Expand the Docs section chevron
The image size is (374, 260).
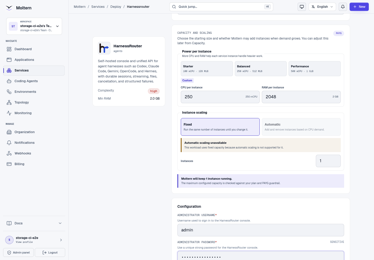pos(60,223)
